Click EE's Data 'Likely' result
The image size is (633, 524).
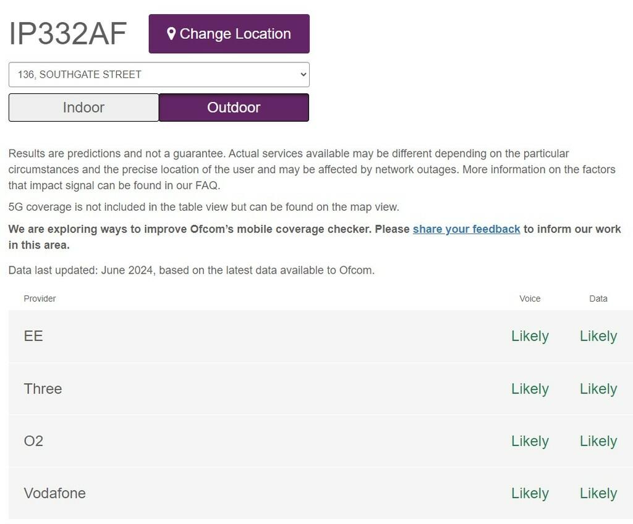[598, 336]
